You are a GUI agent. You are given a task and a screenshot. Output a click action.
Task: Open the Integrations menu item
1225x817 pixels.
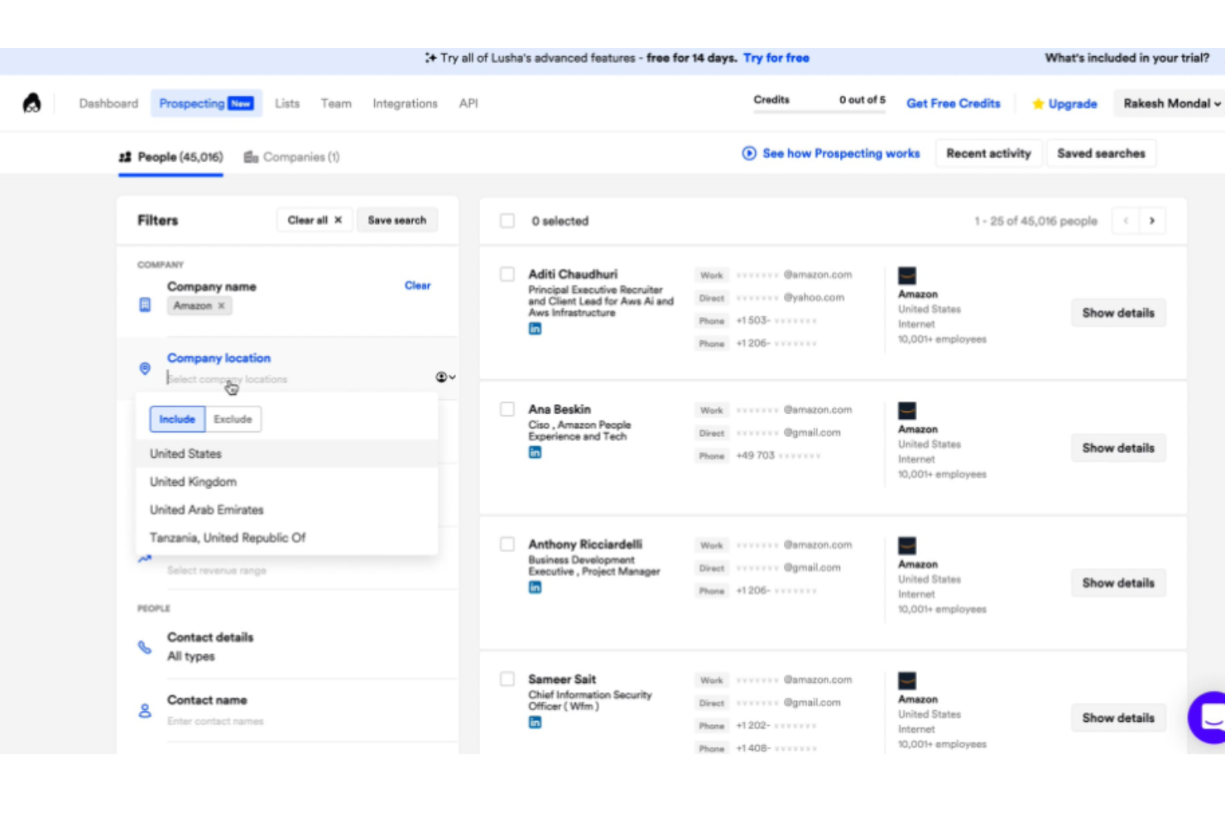click(405, 103)
